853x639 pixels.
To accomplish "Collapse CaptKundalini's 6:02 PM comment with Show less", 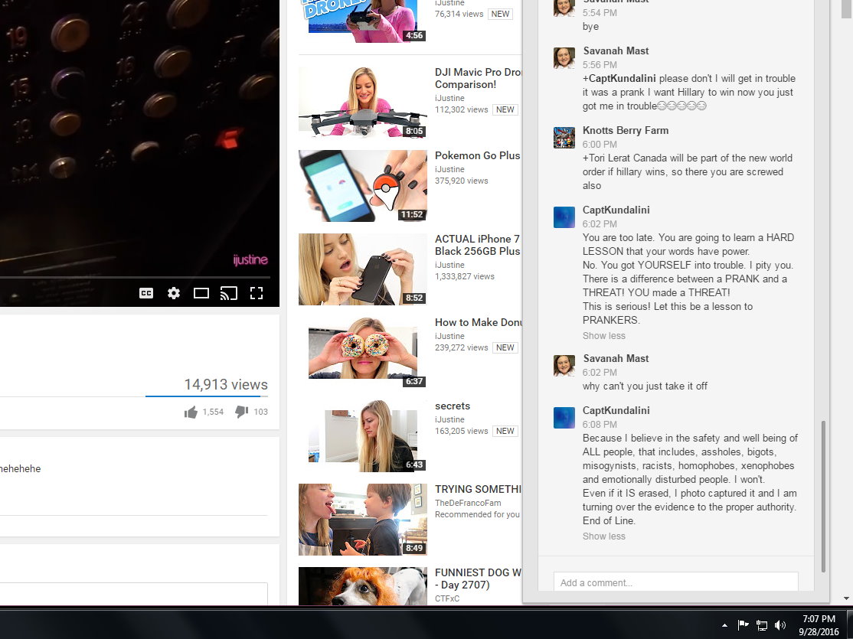I will point(603,336).
